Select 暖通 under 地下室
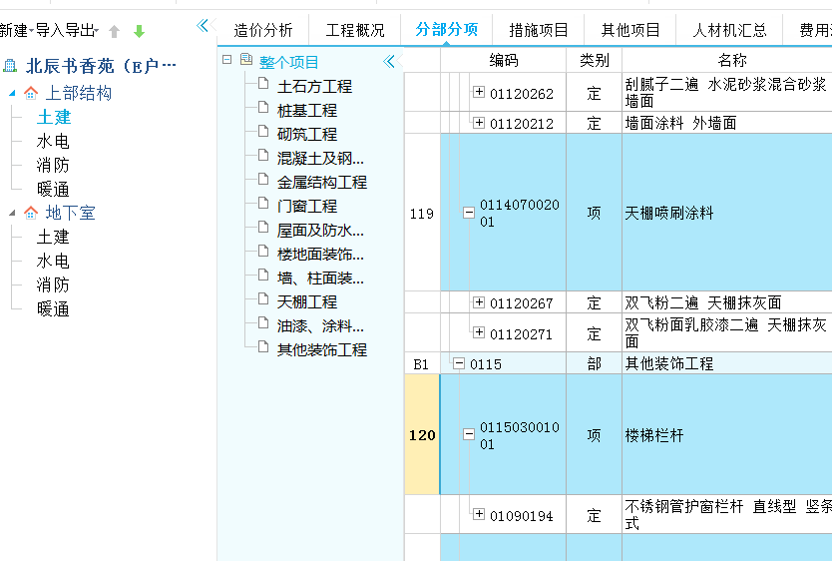This screenshot has width=832, height=561. pyautogui.click(x=53, y=309)
